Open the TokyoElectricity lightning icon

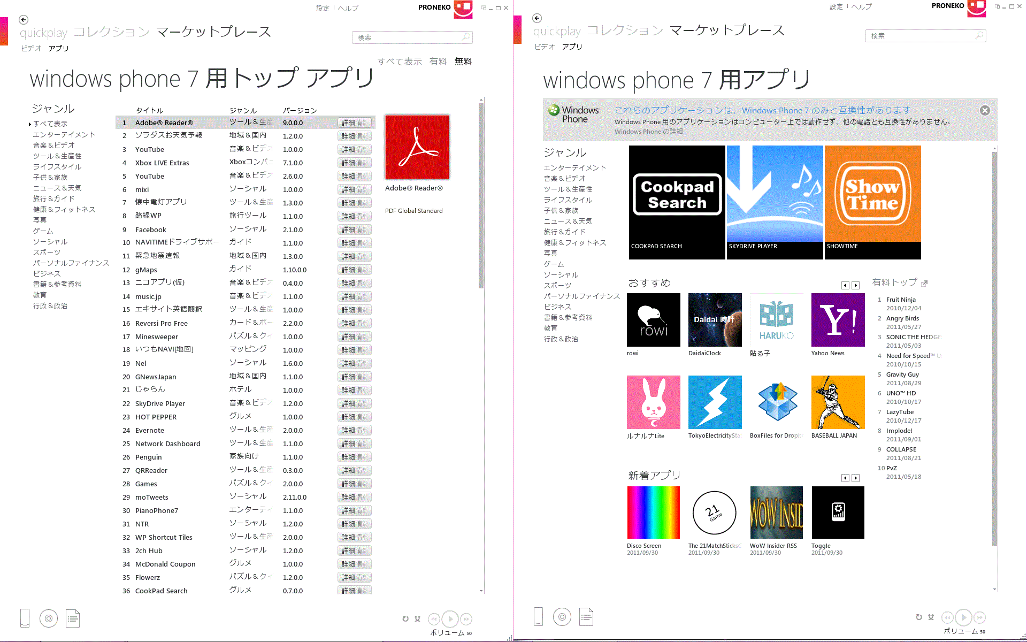click(x=715, y=402)
